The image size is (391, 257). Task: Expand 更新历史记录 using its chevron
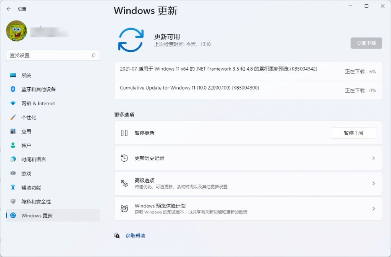(x=373, y=158)
